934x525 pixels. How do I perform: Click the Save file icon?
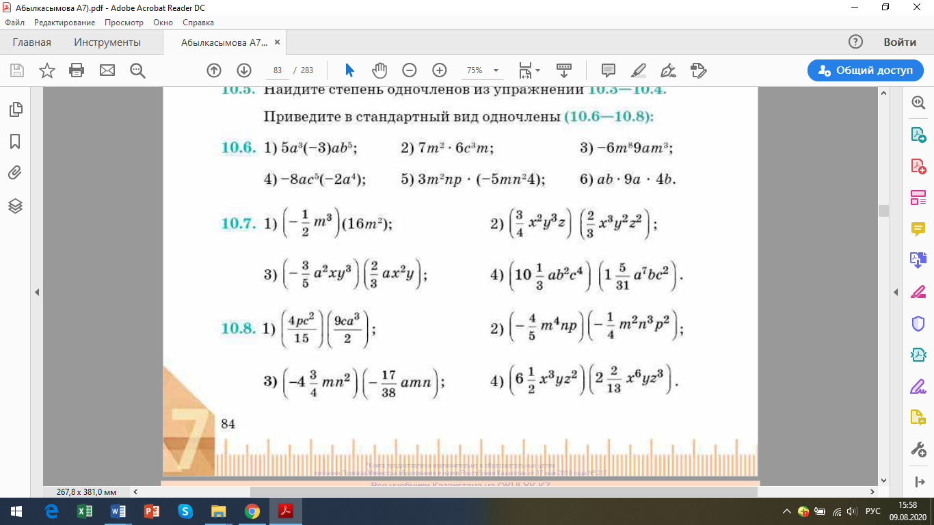17,70
